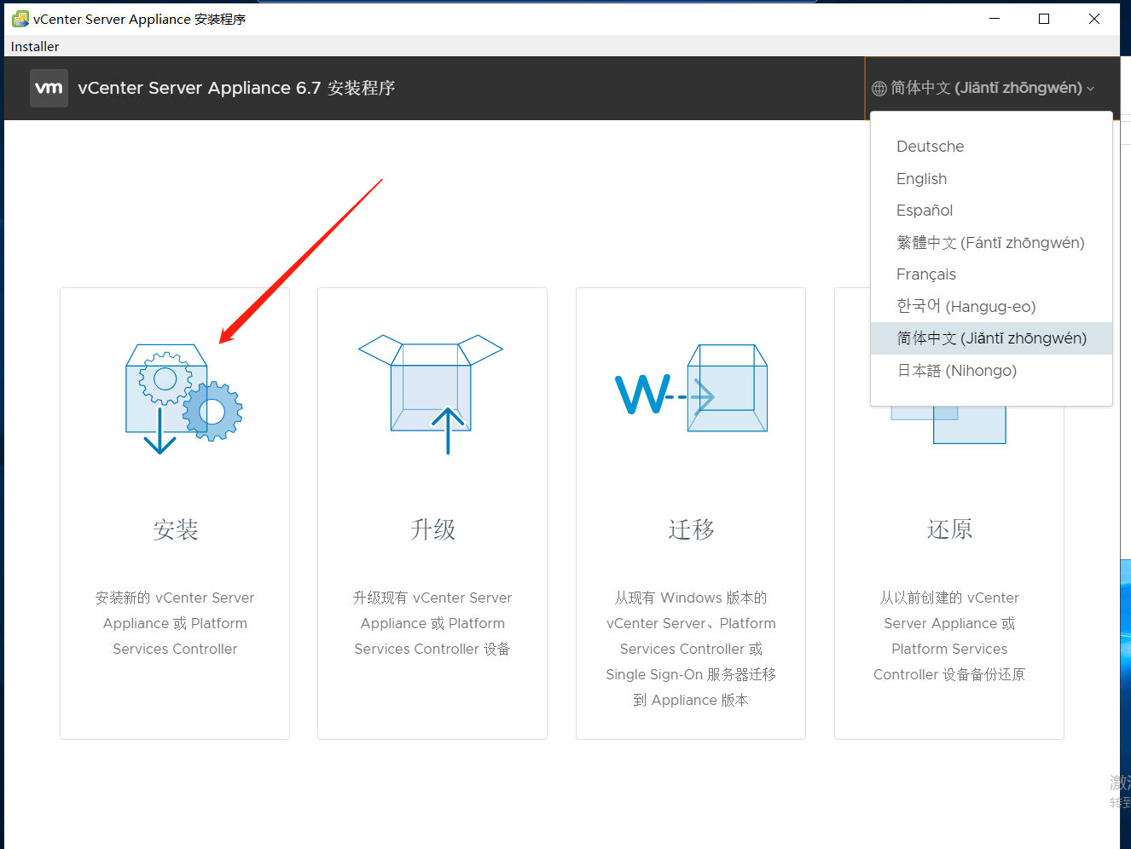Open the Installer menu

[34, 46]
